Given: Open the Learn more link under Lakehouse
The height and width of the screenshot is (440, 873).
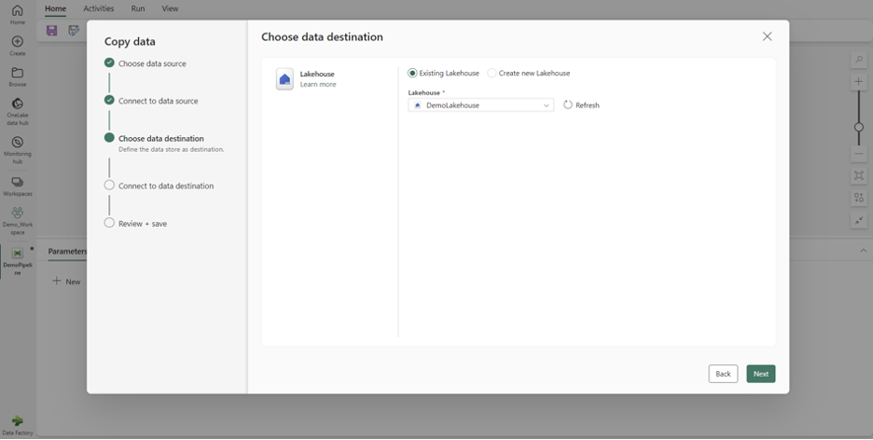Looking at the screenshot, I should pos(318,85).
